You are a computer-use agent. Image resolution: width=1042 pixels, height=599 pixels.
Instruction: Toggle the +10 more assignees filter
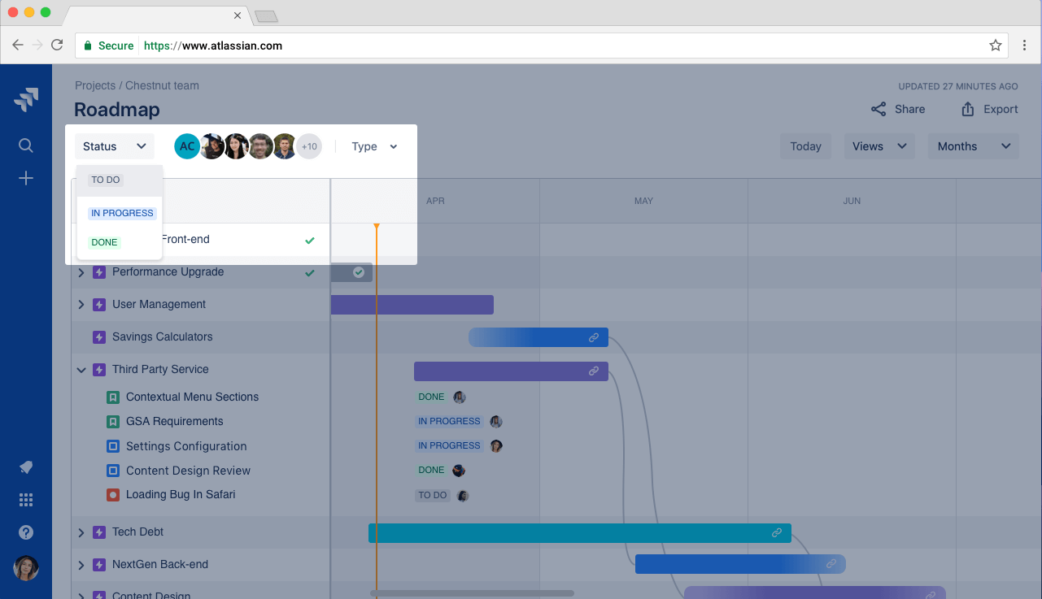tap(309, 146)
